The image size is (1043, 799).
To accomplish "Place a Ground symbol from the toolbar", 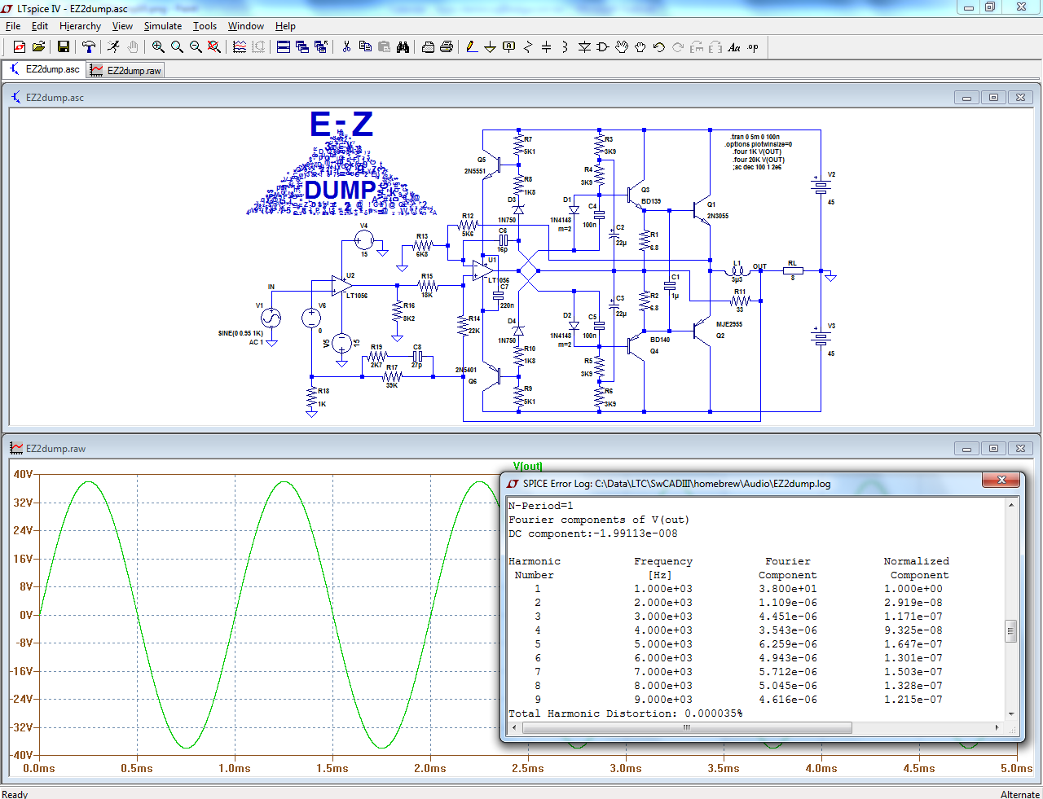I will click(491, 47).
